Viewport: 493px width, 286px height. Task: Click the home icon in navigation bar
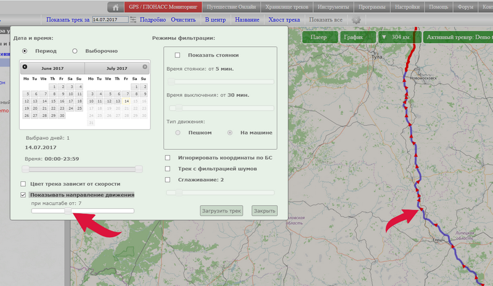click(115, 7)
